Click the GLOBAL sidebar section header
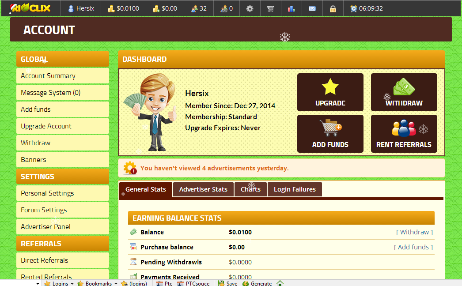The image size is (462, 286). pos(63,59)
